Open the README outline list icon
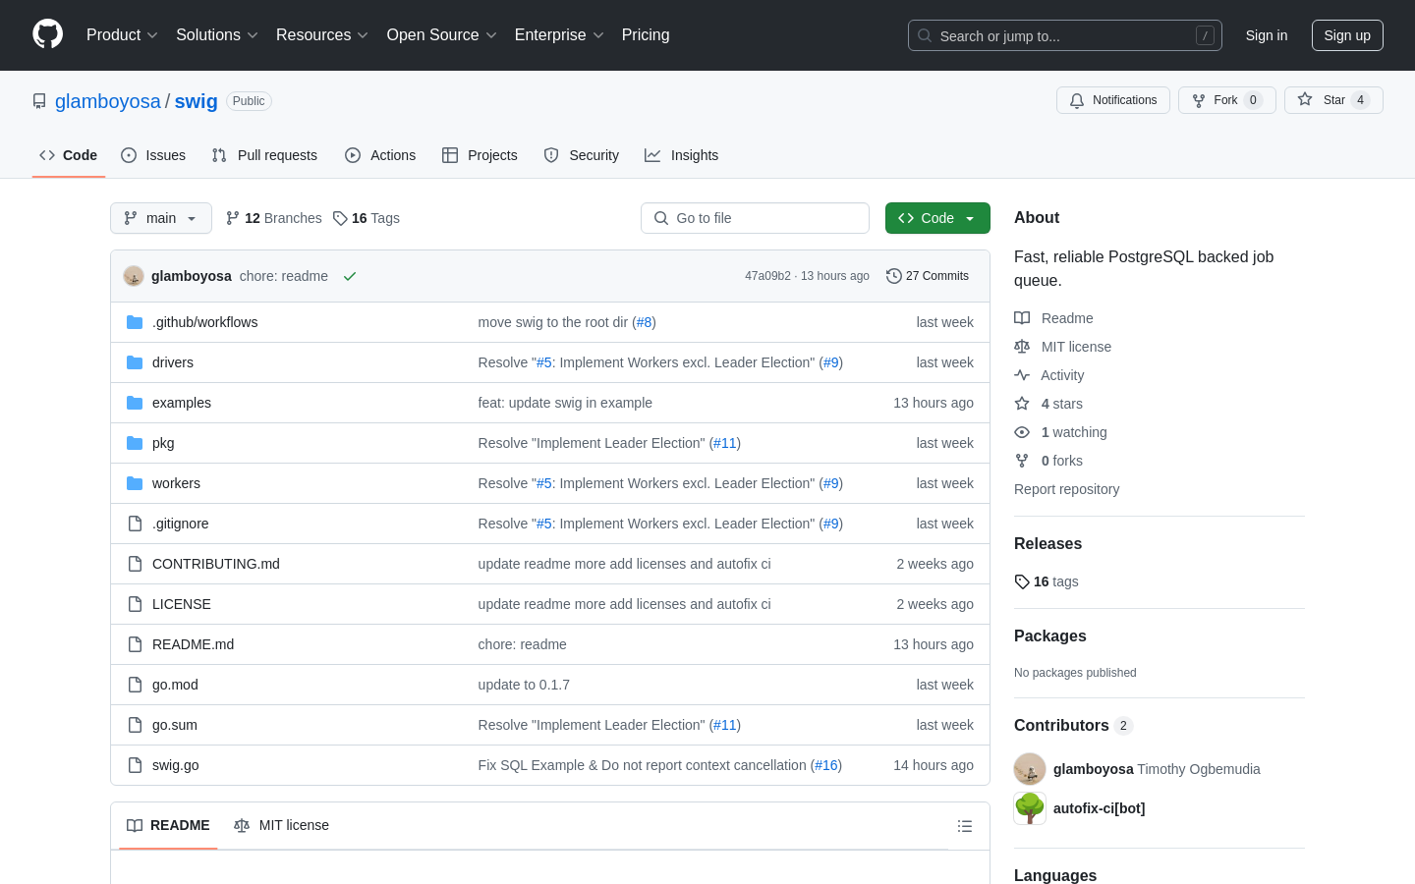 tap(965, 826)
